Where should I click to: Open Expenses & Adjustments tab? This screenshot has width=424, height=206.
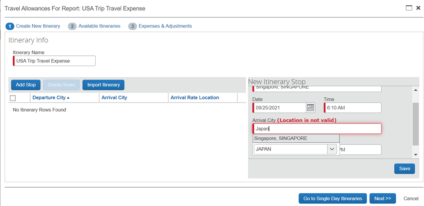pyautogui.click(x=165, y=26)
